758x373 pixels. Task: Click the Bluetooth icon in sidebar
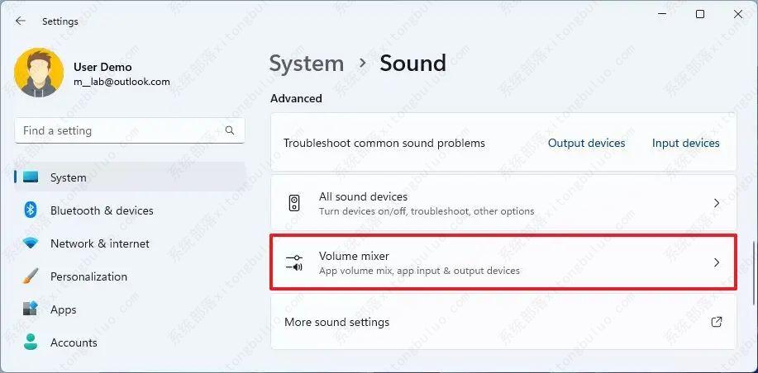pyautogui.click(x=31, y=210)
